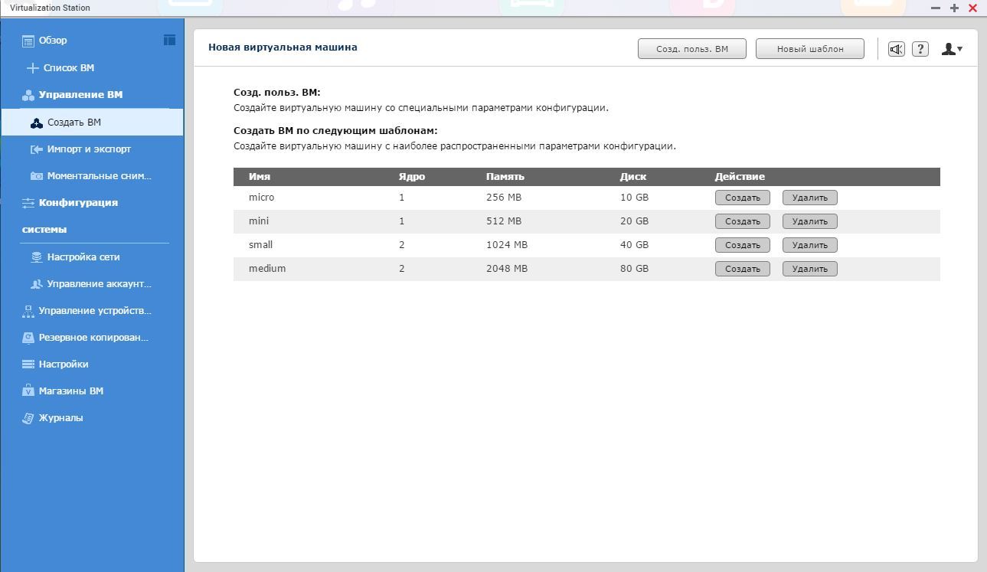Image resolution: width=987 pixels, height=572 pixels.
Task: Click the Действие column header
Action: point(740,177)
